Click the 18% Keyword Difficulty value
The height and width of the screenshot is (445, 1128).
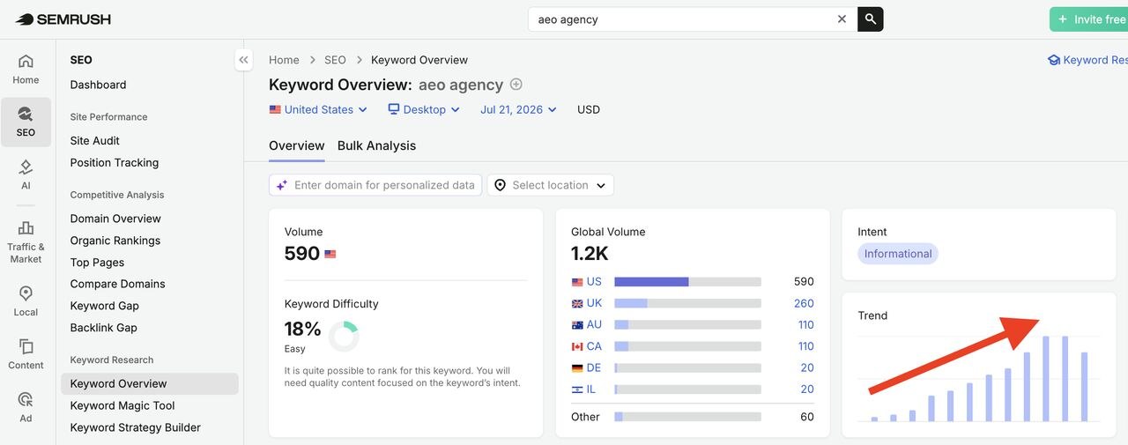point(302,330)
